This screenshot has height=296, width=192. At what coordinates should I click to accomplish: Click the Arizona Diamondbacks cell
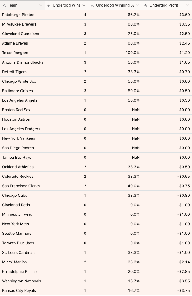(x=23, y=62)
